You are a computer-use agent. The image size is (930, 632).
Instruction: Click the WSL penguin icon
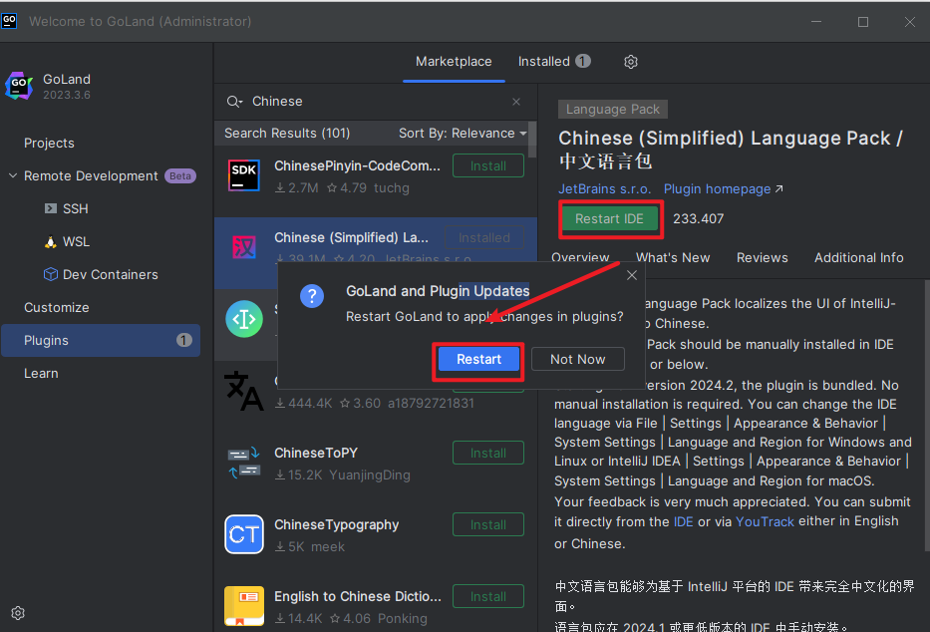click(x=51, y=241)
